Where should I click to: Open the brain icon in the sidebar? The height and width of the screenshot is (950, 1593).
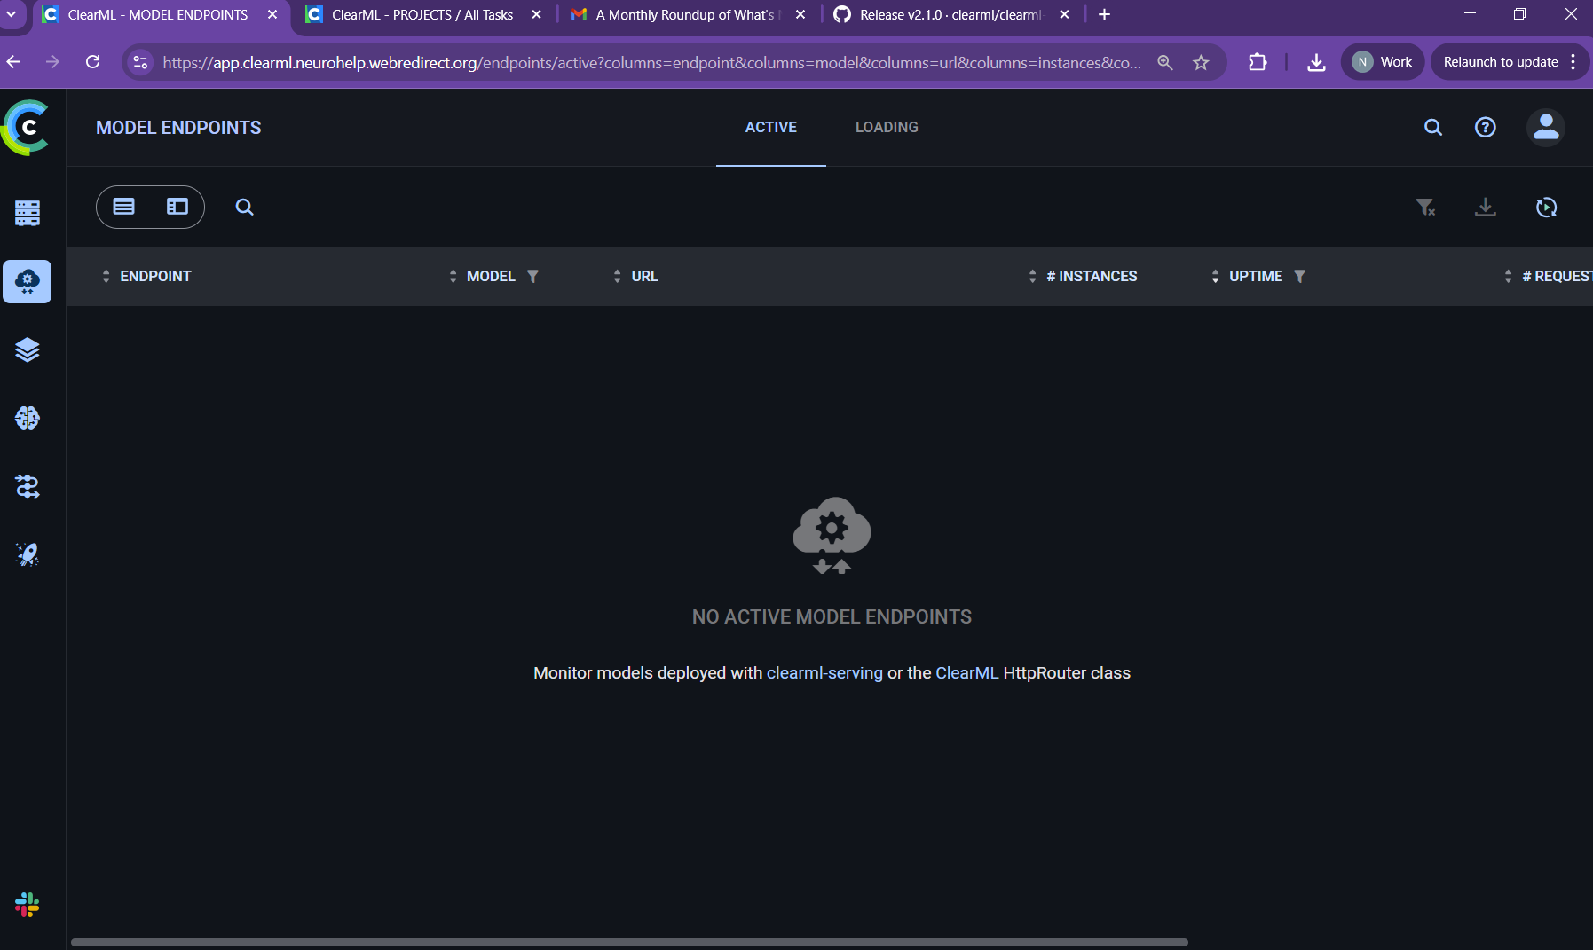(28, 418)
